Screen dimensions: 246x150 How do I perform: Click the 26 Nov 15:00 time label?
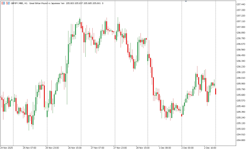pos(75,148)
